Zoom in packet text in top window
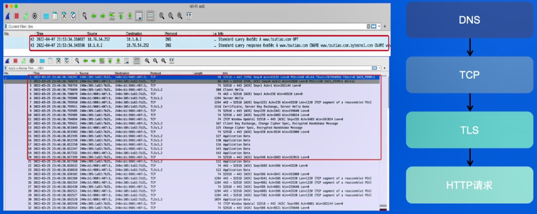537x214 pixels. (x=162, y=16)
